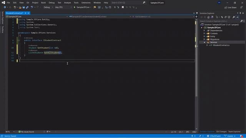Click the Visual Studio logo icon

click(3, 3)
